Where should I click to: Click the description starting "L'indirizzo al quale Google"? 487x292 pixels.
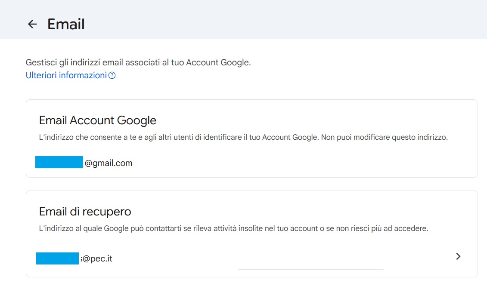[x=233, y=228]
